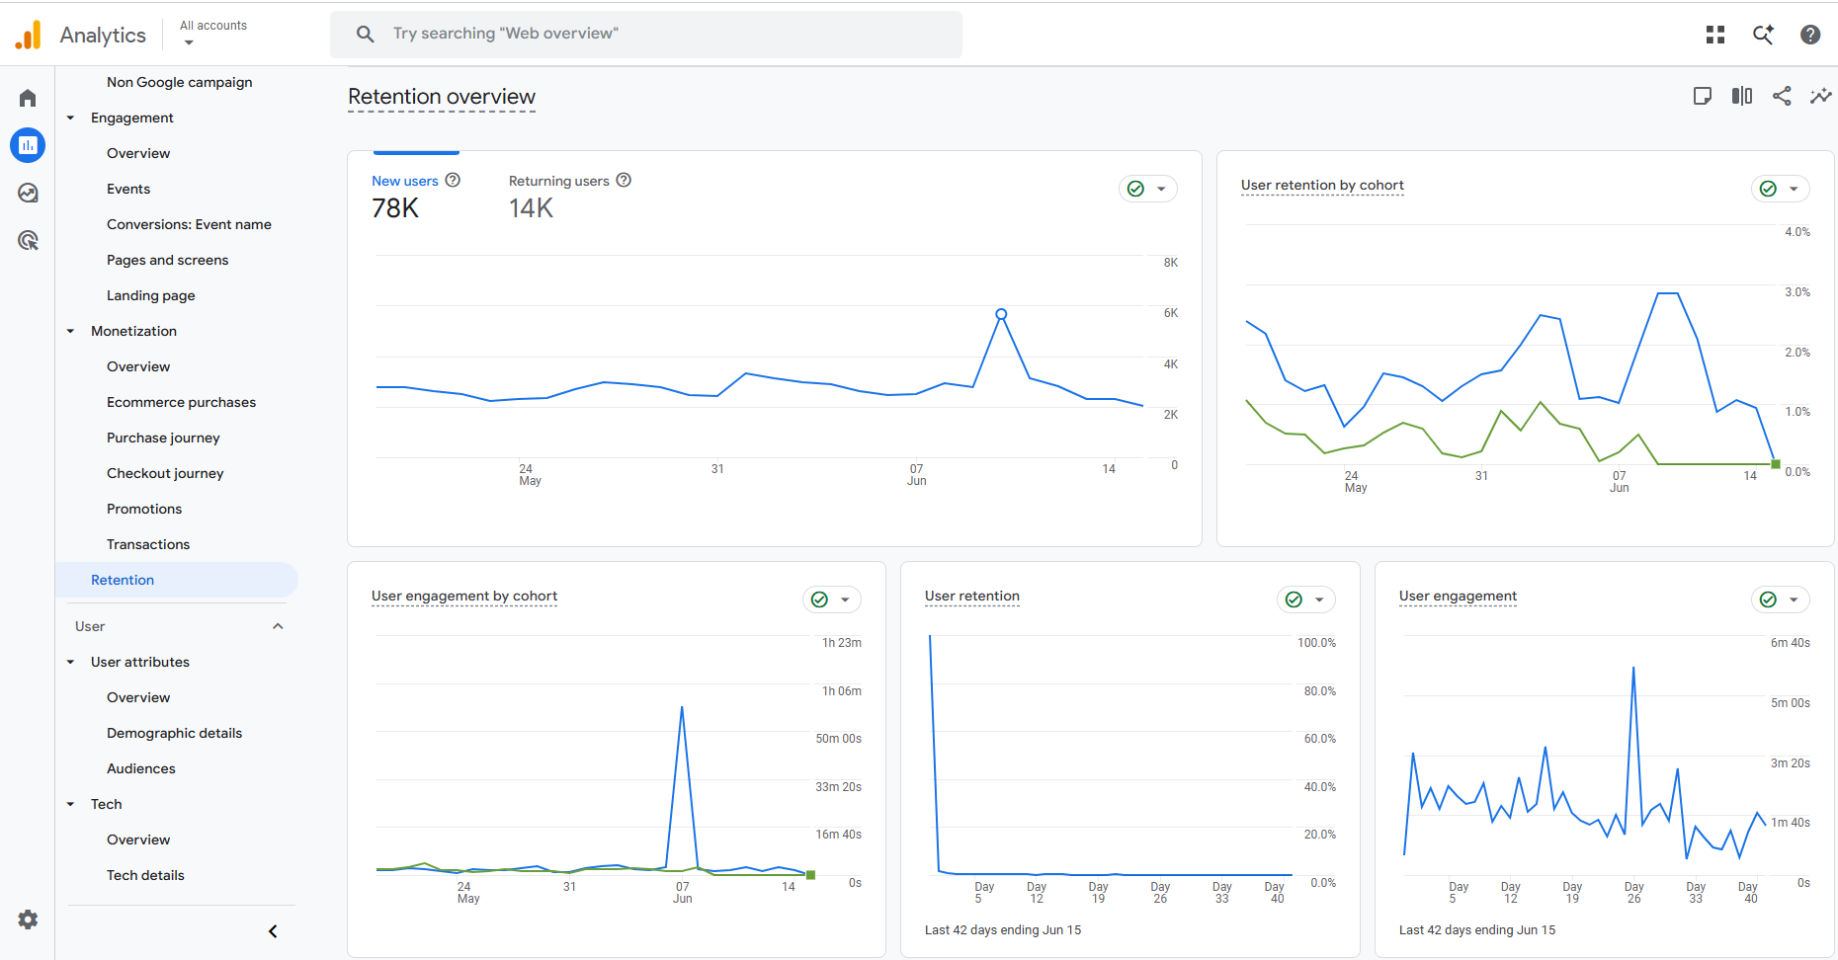Open Demographic details report
The image size is (1838, 960).
tap(174, 733)
